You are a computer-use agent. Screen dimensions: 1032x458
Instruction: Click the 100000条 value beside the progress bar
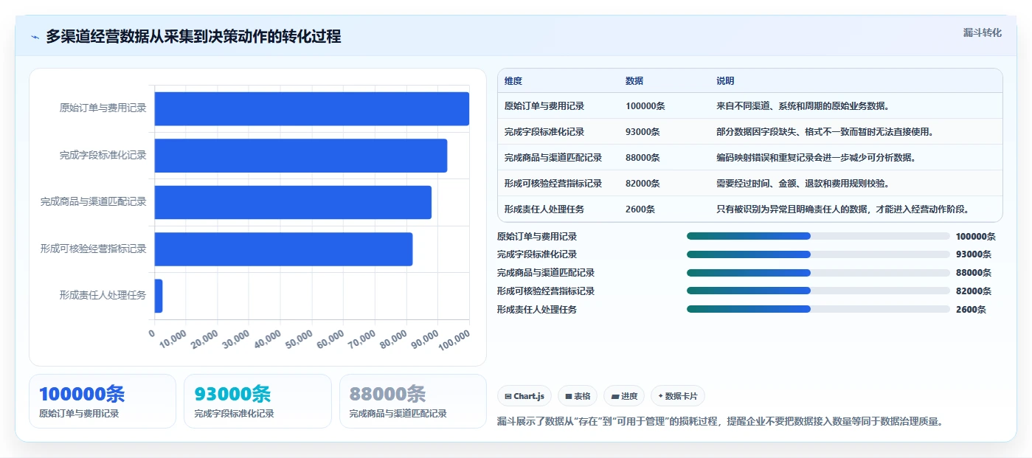click(x=975, y=237)
